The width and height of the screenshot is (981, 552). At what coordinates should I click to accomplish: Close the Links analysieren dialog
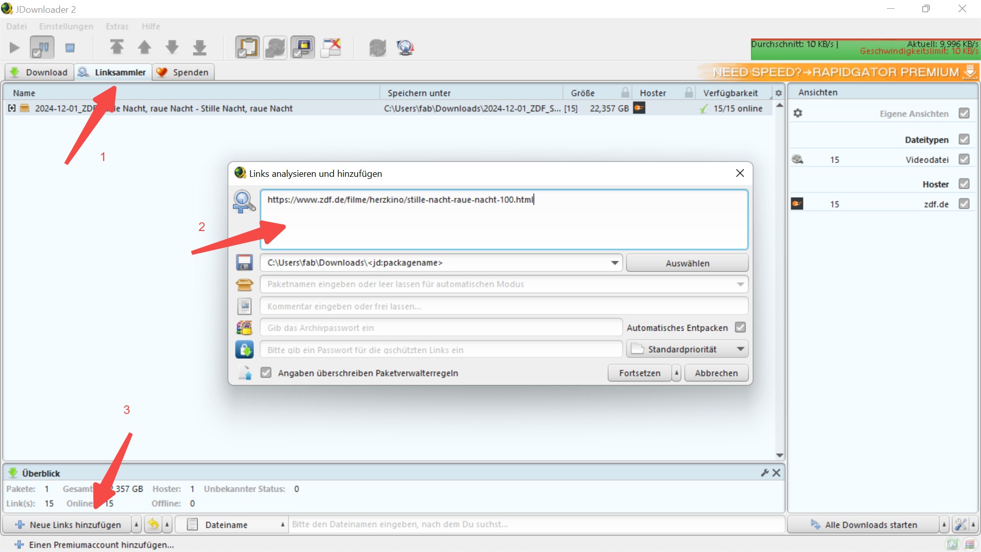coord(740,173)
